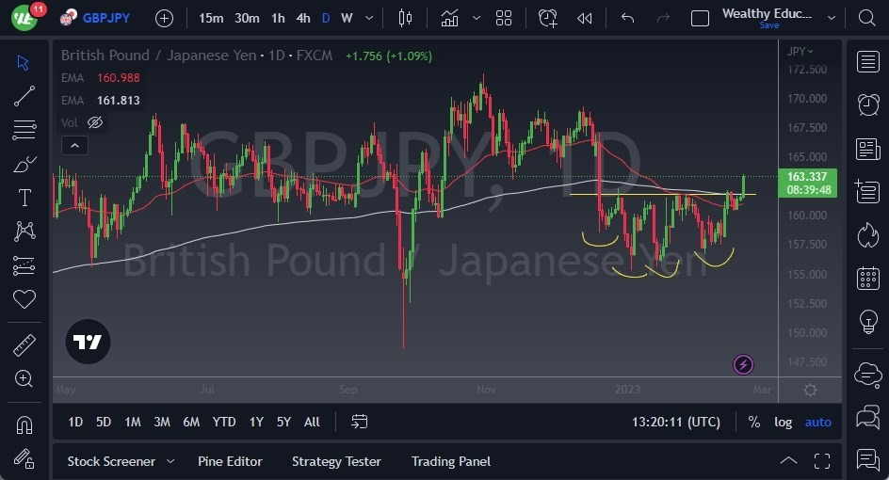Set the chart range to 6M

(191, 422)
